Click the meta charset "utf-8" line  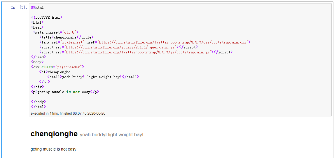[x=56, y=32]
